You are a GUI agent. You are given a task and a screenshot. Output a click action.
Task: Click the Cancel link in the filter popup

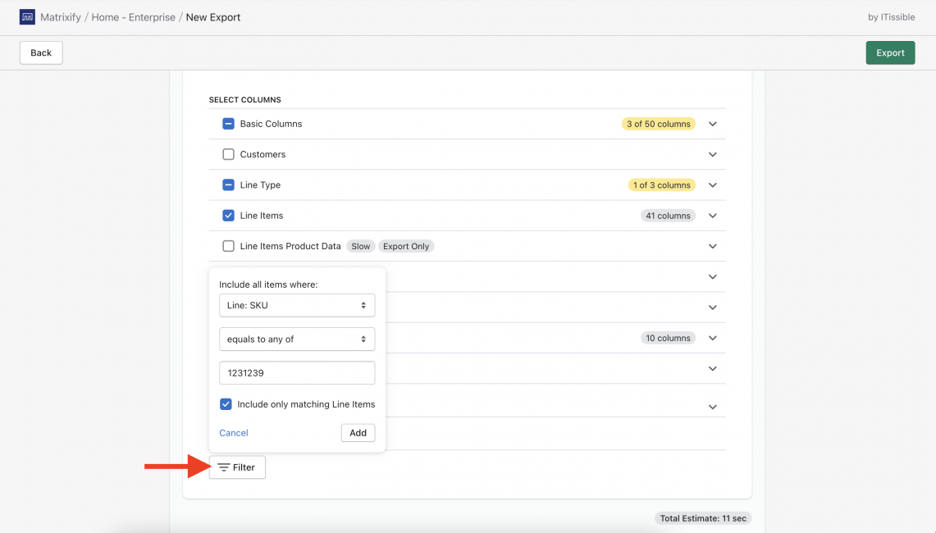(x=233, y=432)
